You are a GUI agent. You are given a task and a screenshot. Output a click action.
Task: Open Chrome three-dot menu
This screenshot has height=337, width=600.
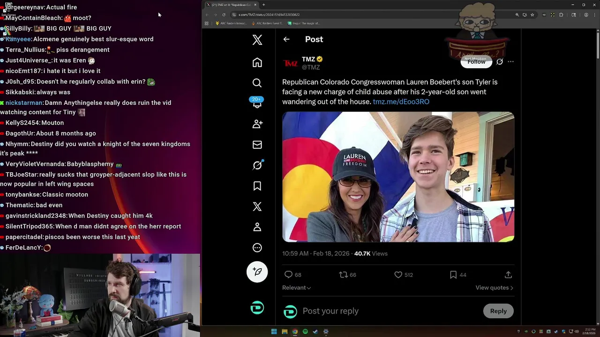point(594,15)
